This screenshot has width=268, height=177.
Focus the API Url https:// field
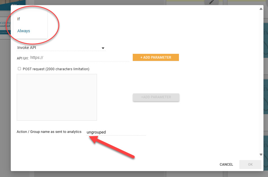[79, 57]
